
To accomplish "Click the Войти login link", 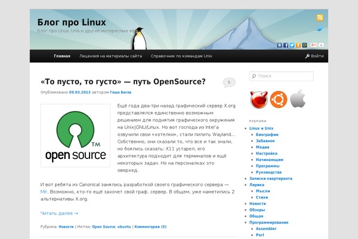I will tap(317, 56).
